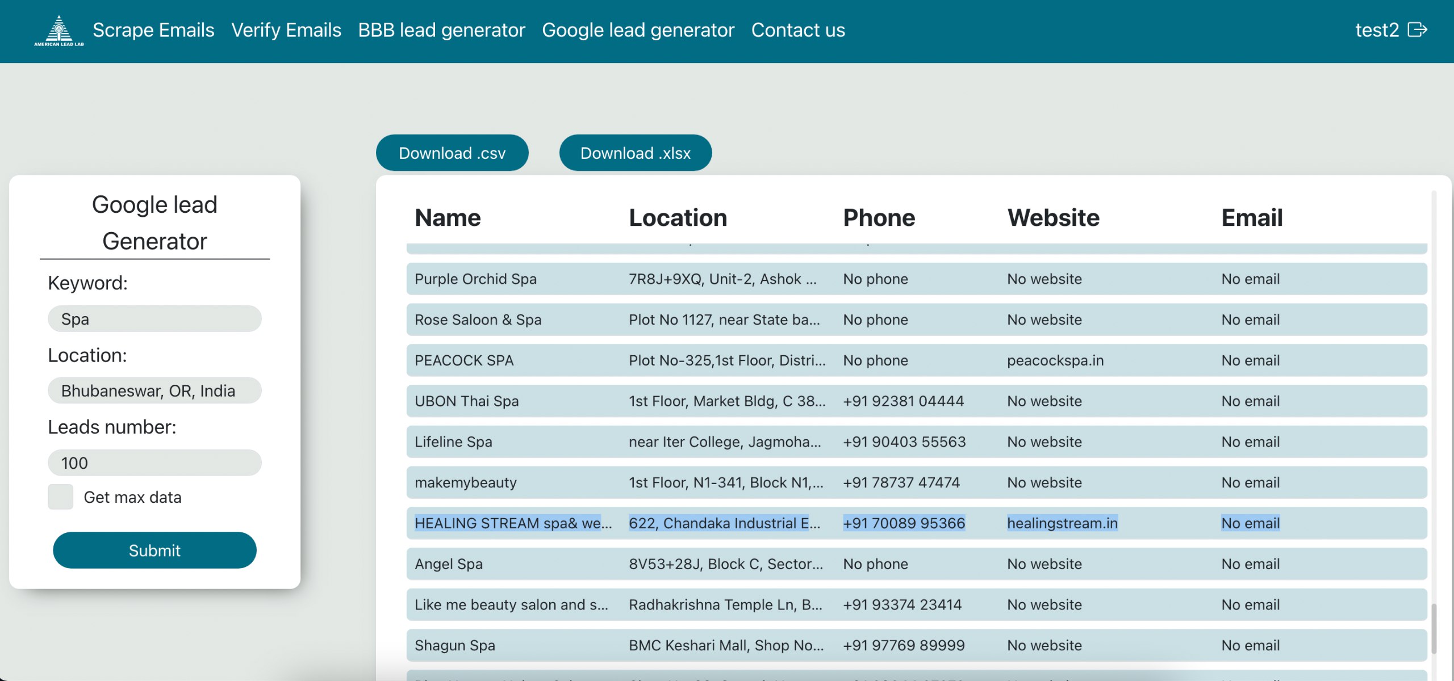Open the BBB lead generator menu item

[x=441, y=30]
